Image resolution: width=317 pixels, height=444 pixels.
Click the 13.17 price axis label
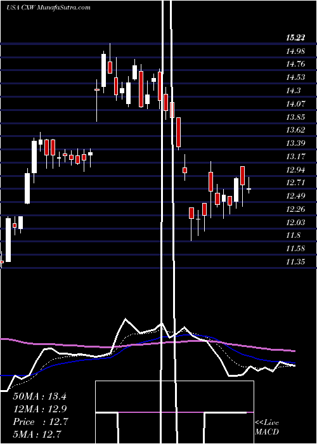point(295,156)
